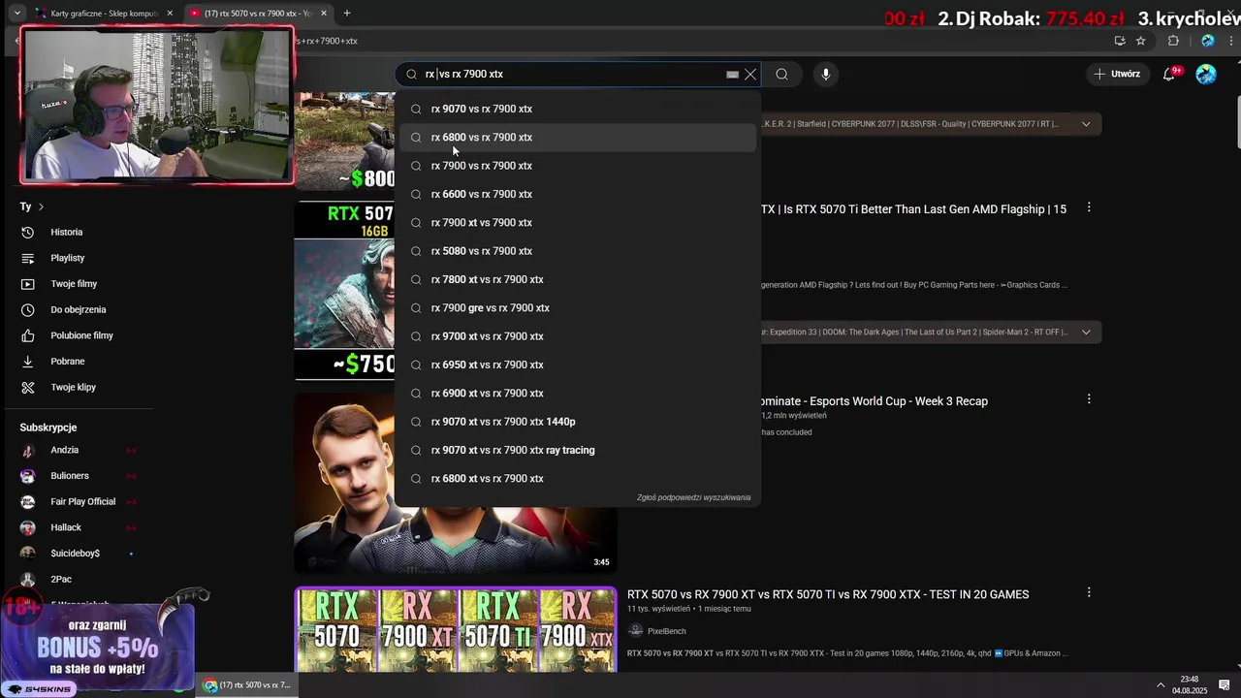Open the on-screen keyboard icon in search box

coord(732,74)
